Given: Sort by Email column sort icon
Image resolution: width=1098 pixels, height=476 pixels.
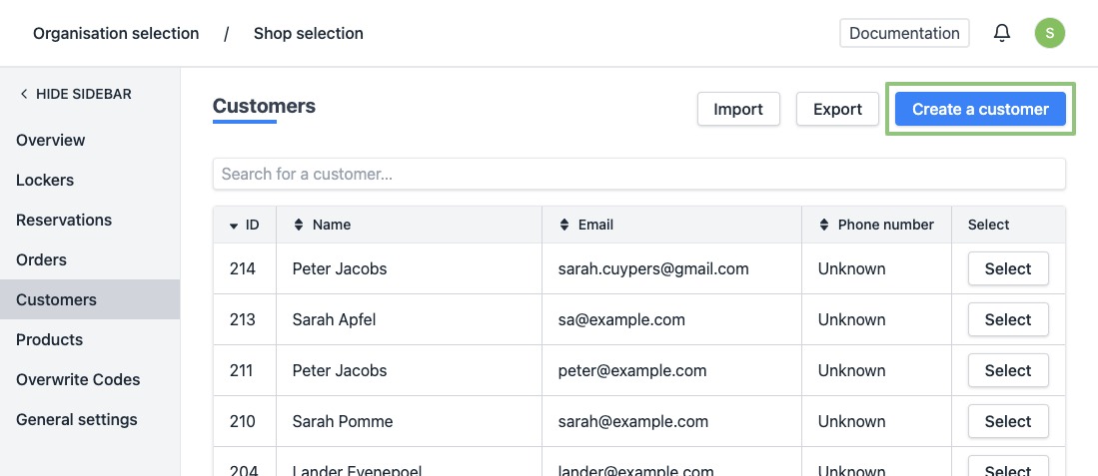Looking at the screenshot, I should coord(563,225).
